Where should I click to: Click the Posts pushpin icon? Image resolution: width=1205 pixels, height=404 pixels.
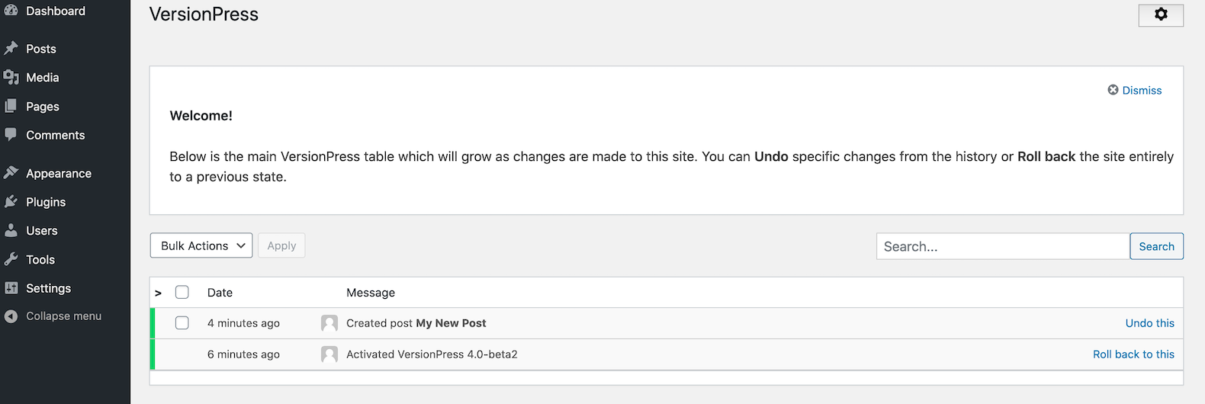click(11, 48)
